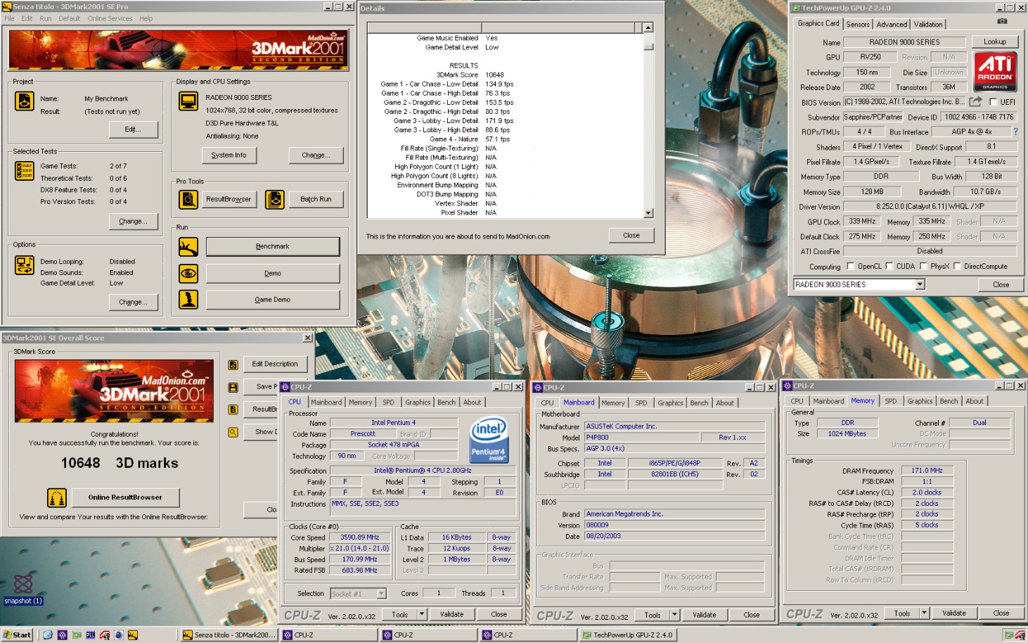The height and width of the screenshot is (643, 1028).
Task: Click the Benchmark button
Action: 273,247
